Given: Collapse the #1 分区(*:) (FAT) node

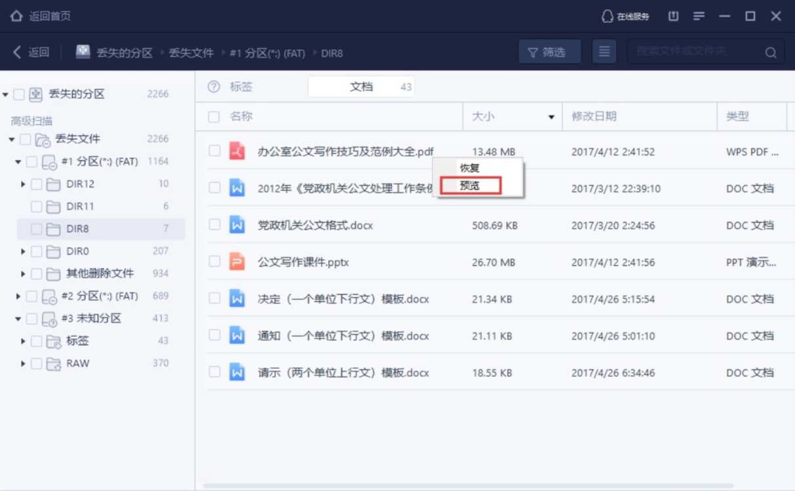Looking at the screenshot, I should [x=18, y=162].
